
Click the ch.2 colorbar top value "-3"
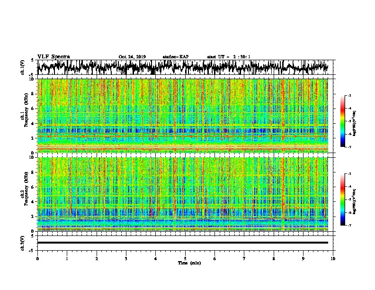349,174
